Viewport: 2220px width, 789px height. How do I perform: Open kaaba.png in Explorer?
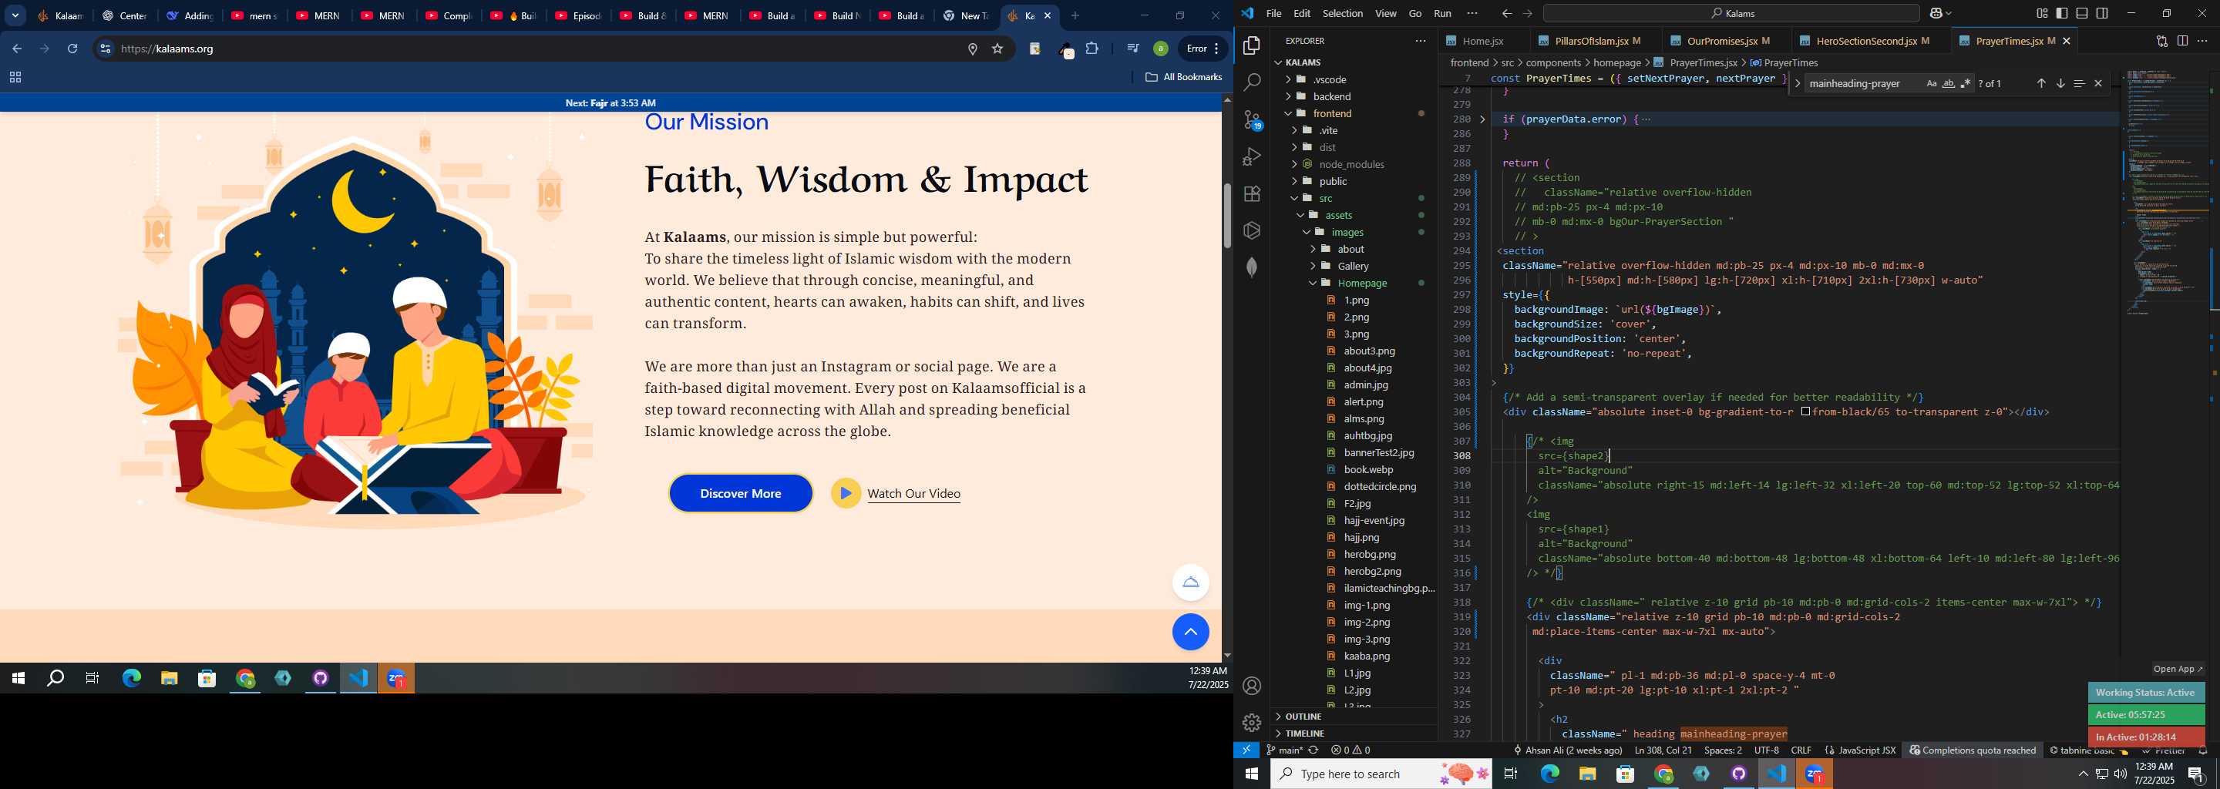coord(1367,656)
